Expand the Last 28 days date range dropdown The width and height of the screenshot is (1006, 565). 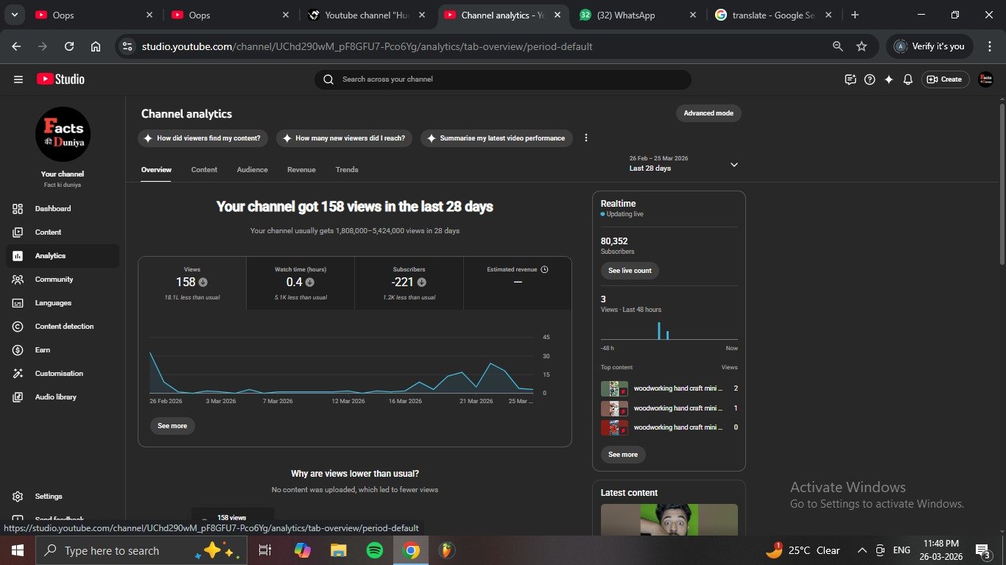(x=734, y=165)
